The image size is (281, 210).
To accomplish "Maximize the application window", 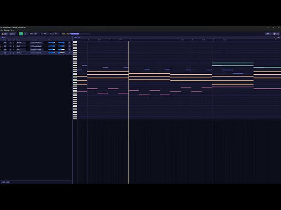I will pos(273,28).
